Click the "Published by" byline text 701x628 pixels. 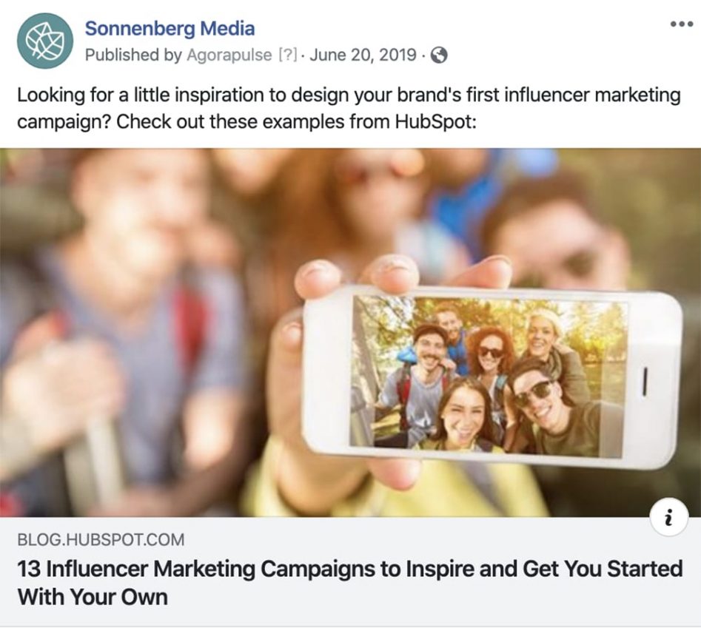pyautogui.click(x=135, y=53)
